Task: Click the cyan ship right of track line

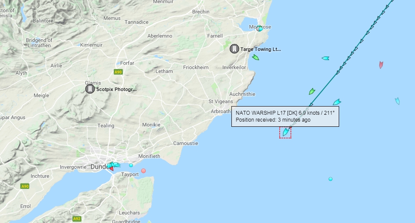Action: click(x=337, y=102)
